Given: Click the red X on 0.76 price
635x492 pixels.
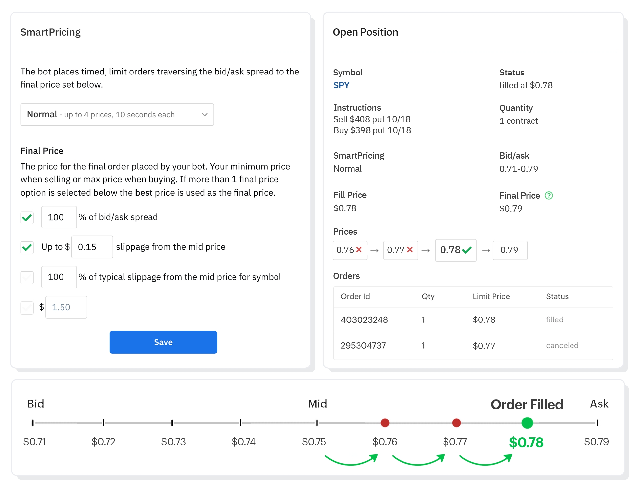Looking at the screenshot, I should (x=359, y=250).
